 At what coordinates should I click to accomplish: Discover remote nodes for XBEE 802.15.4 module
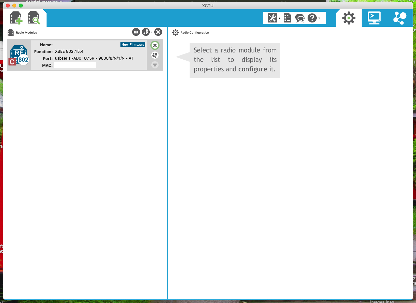[155, 55]
